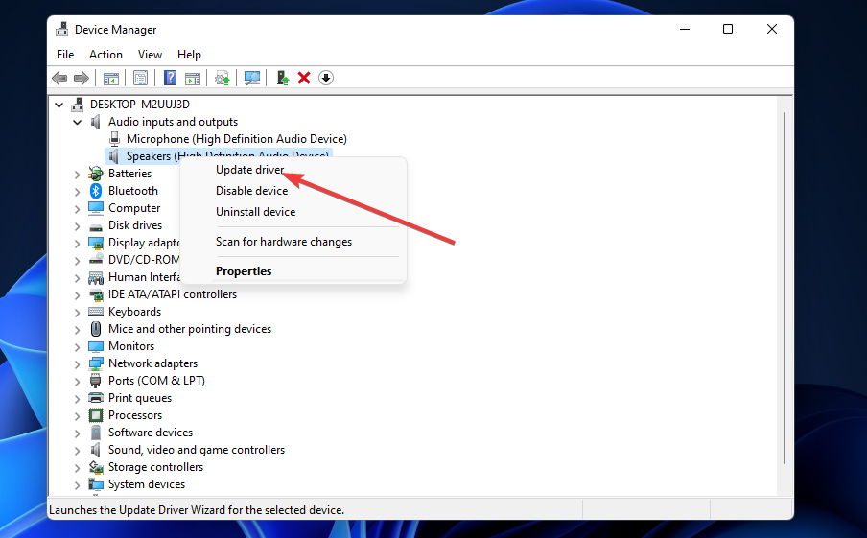
Task: Expand the System devices chevron
Action: coord(78,485)
